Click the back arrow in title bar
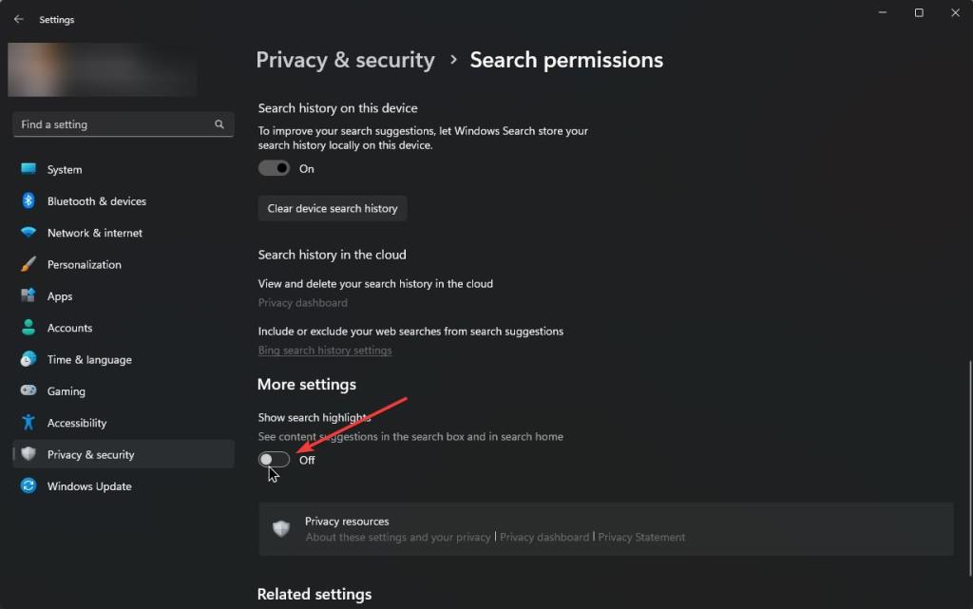Screen dimensions: 973x609 click(19, 19)
